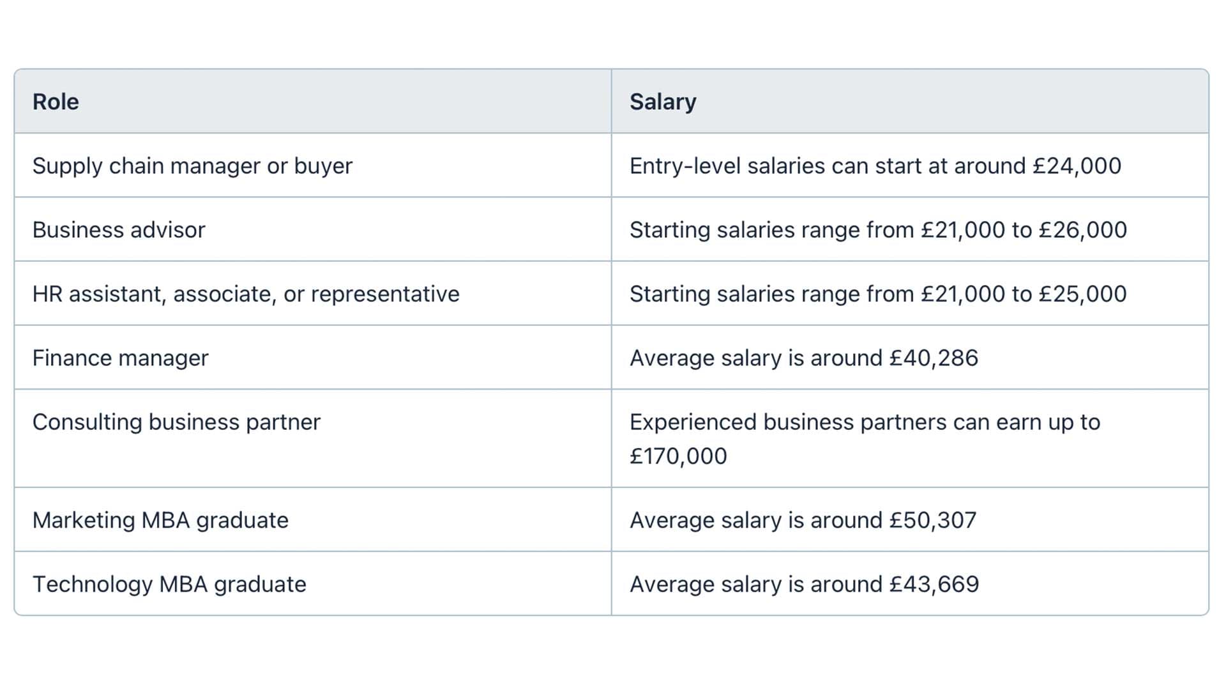This screenshot has height=690, width=1226.
Task: Click the Technology MBA graduate cell
Action: [x=169, y=584]
